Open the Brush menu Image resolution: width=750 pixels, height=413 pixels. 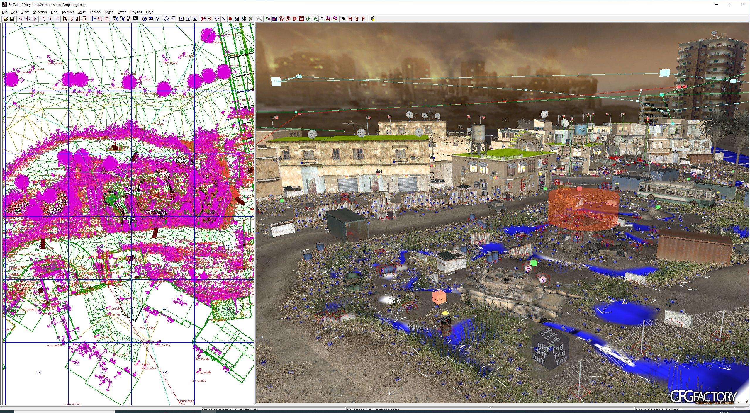point(109,12)
